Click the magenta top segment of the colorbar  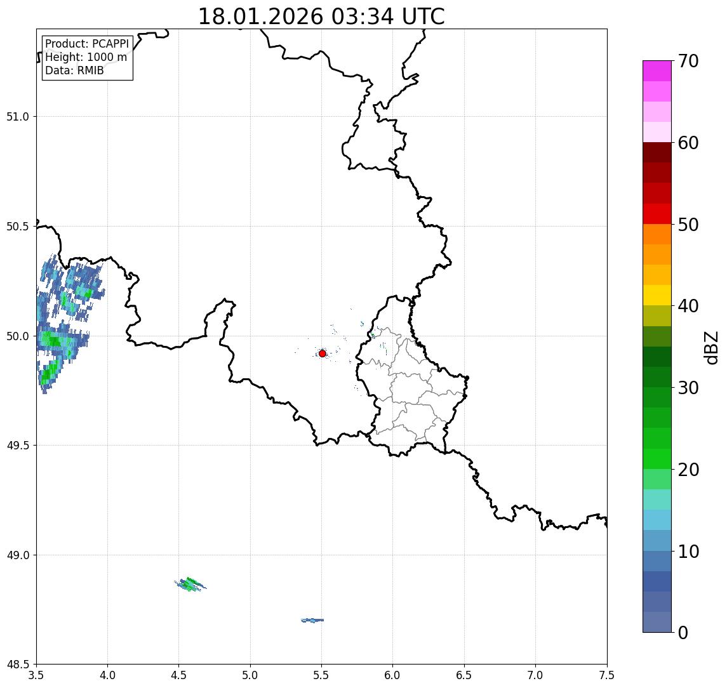(657, 71)
